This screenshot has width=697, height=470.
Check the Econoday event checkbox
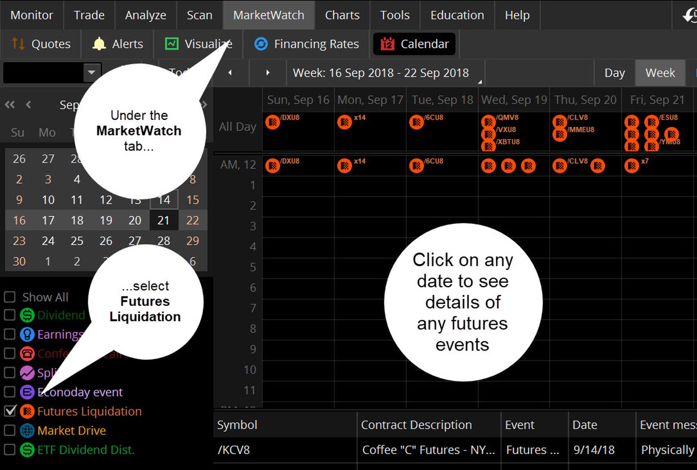point(9,392)
